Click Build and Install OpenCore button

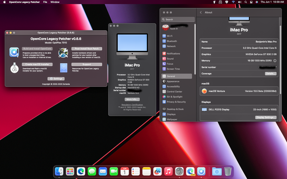tap(37, 49)
